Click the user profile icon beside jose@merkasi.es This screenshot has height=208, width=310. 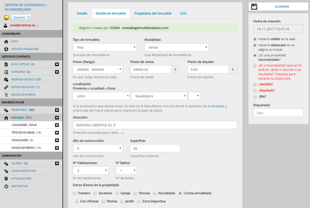coord(5,26)
